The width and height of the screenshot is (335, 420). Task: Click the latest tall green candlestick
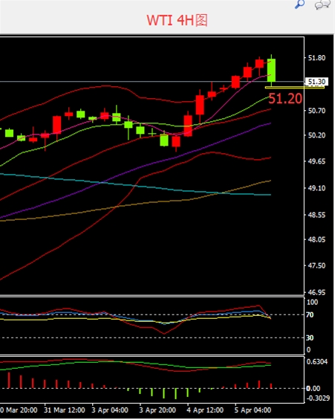pyautogui.click(x=272, y=70)
